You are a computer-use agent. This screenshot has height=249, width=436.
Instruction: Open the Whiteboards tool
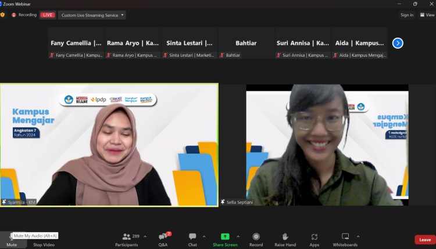pos(345,240)
